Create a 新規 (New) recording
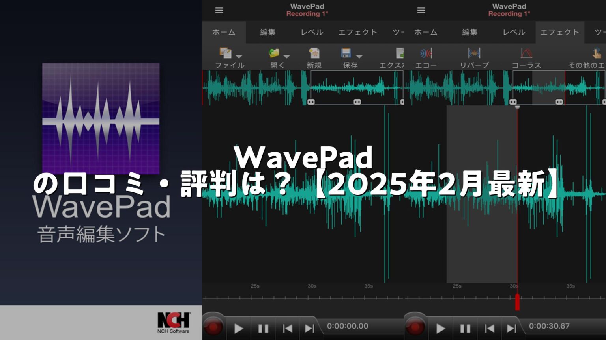Screen dimensions: 606x340 (x=314, y=55)
